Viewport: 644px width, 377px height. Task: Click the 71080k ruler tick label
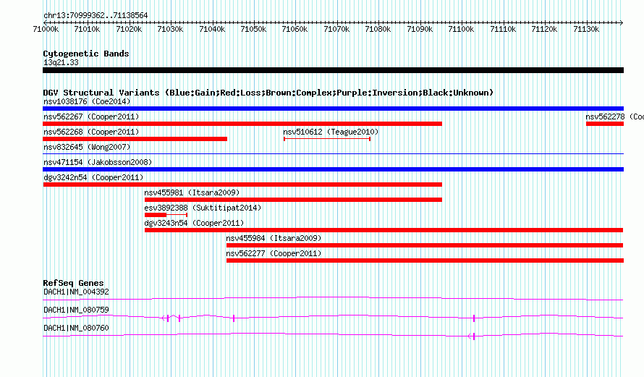click(378, 29)
